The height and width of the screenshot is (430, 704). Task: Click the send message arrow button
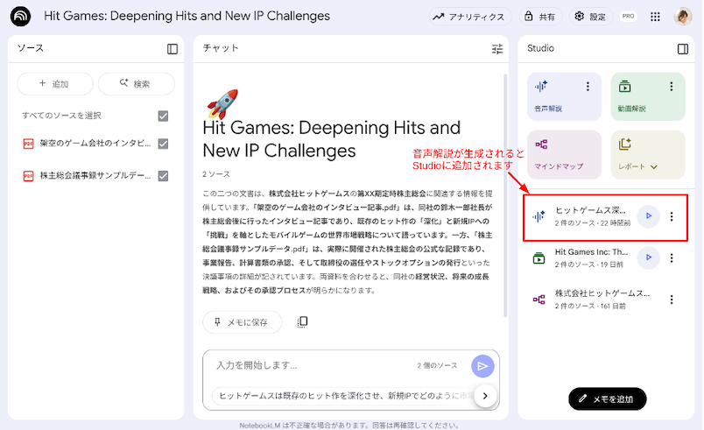[482, 366]
